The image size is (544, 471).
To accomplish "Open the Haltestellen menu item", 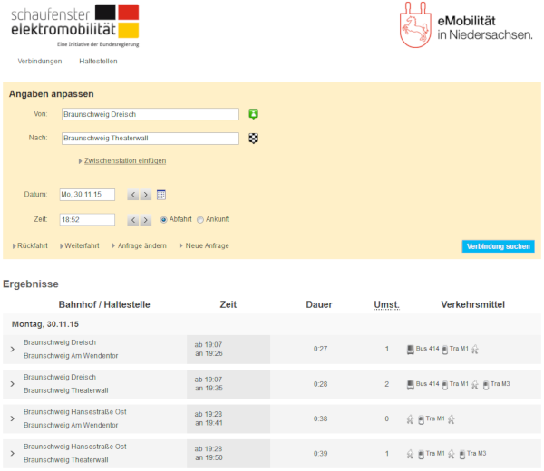I will coord(98,62).
